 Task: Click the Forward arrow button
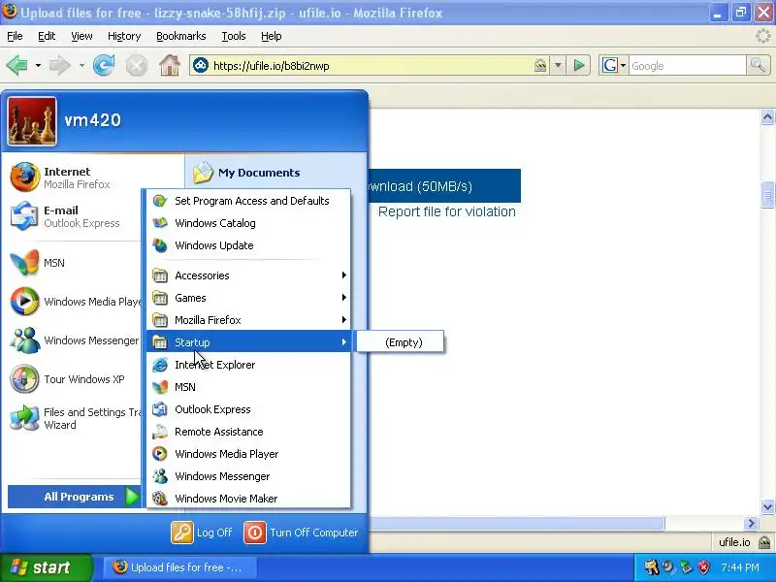[60, 65]
